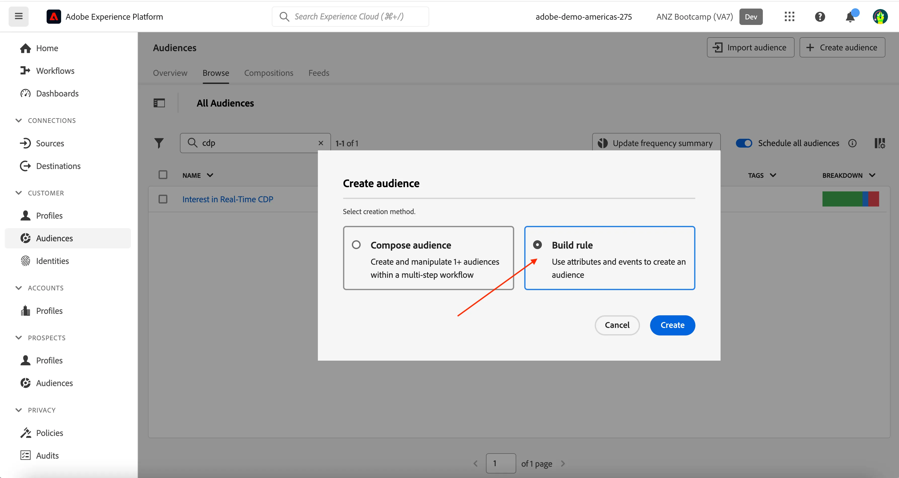Select the Compose audience radio option

(x=356, y=245)
